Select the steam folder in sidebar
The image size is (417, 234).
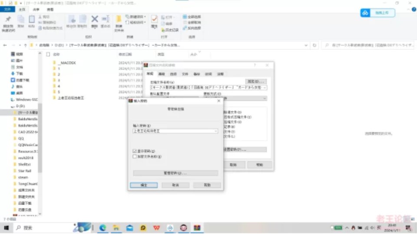point(23,177)
